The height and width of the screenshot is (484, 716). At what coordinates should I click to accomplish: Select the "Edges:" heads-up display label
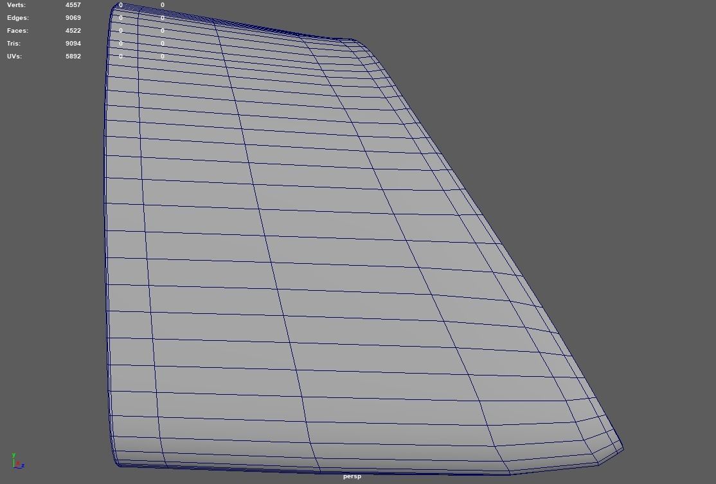[18, 18]
